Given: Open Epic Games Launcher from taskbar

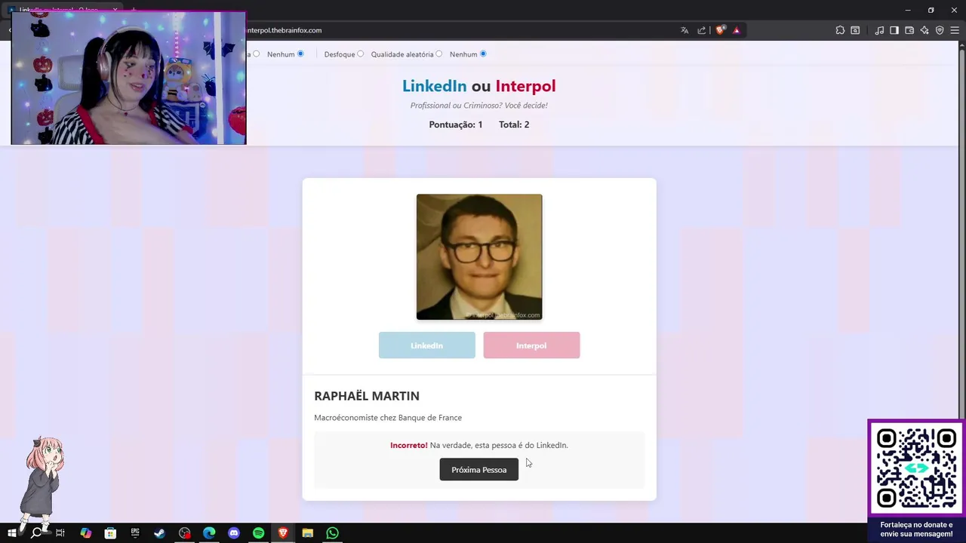Looking at the screenshot, I should tap(135, 533).
